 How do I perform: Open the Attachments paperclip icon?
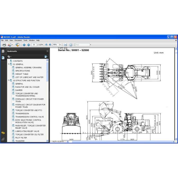[x=3, y=139]
